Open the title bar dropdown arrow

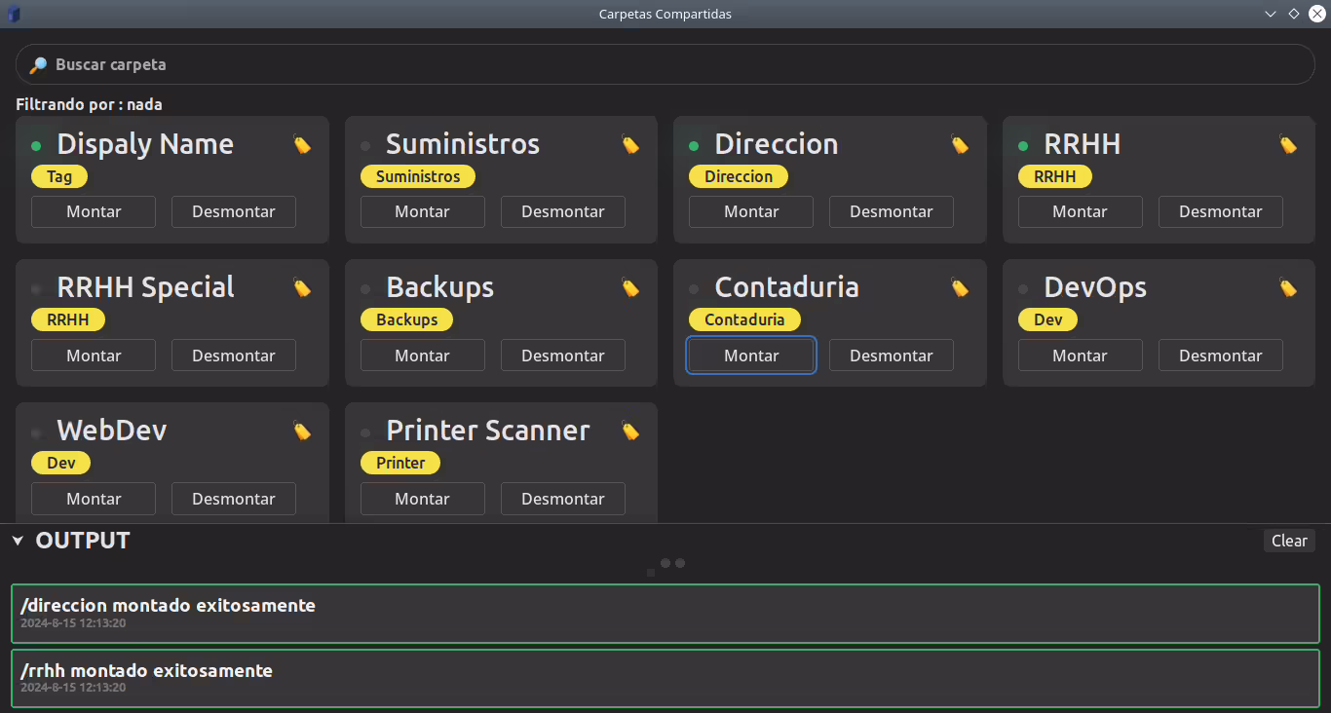tap(1270, 14)
